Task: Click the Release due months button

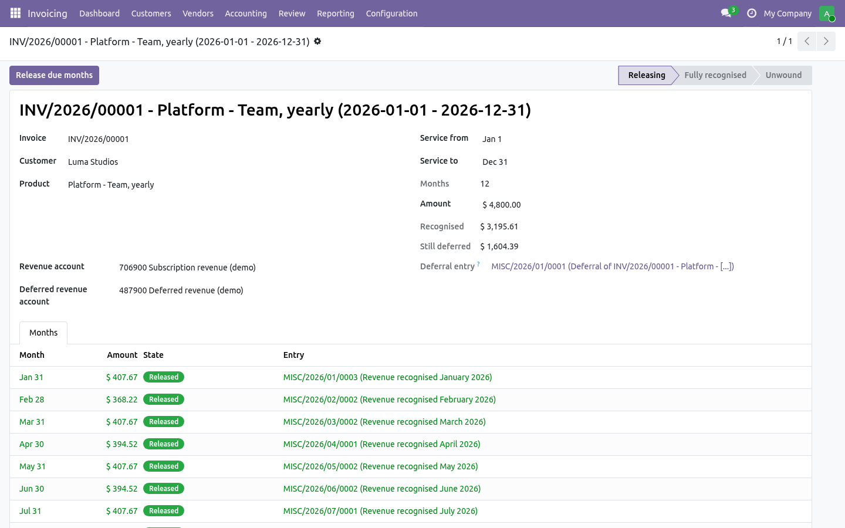Action: point(54,75)
